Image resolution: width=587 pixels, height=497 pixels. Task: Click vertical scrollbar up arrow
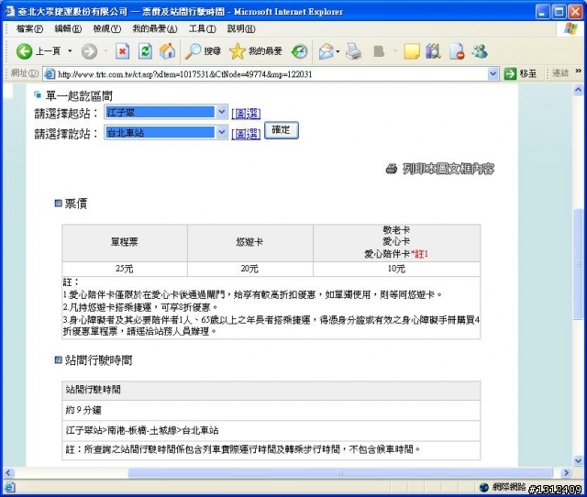578,90
